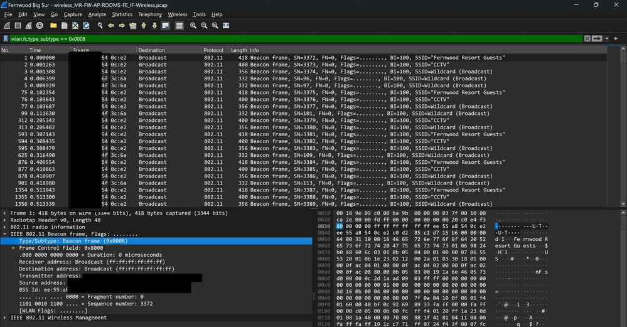Click the zoom in icon in the toolbar
Image resolution: width=627 pixels, height=327 pixels.
pos(193,26)
